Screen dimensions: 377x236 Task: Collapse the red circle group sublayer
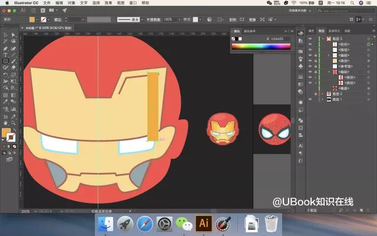coord(329,72)
